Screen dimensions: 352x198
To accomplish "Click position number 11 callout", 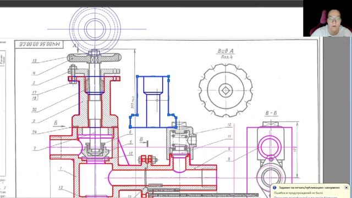I will click(x=229, y=136).
